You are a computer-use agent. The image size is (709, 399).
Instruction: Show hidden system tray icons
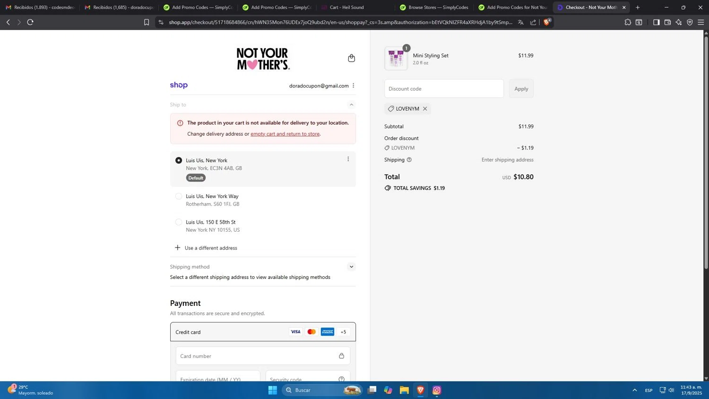pyautogui.click(x=634, y=390)
